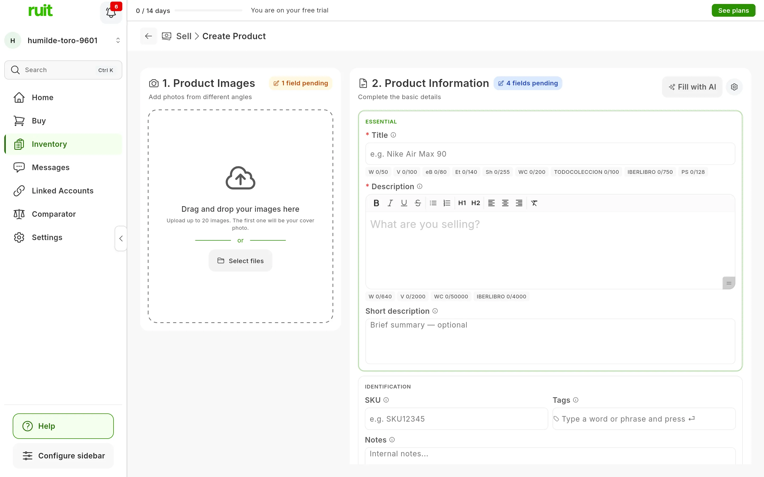Click Select files button

coord(240,260)
